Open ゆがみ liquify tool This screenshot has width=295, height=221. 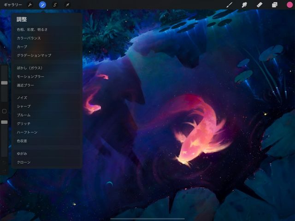(47, 153)
